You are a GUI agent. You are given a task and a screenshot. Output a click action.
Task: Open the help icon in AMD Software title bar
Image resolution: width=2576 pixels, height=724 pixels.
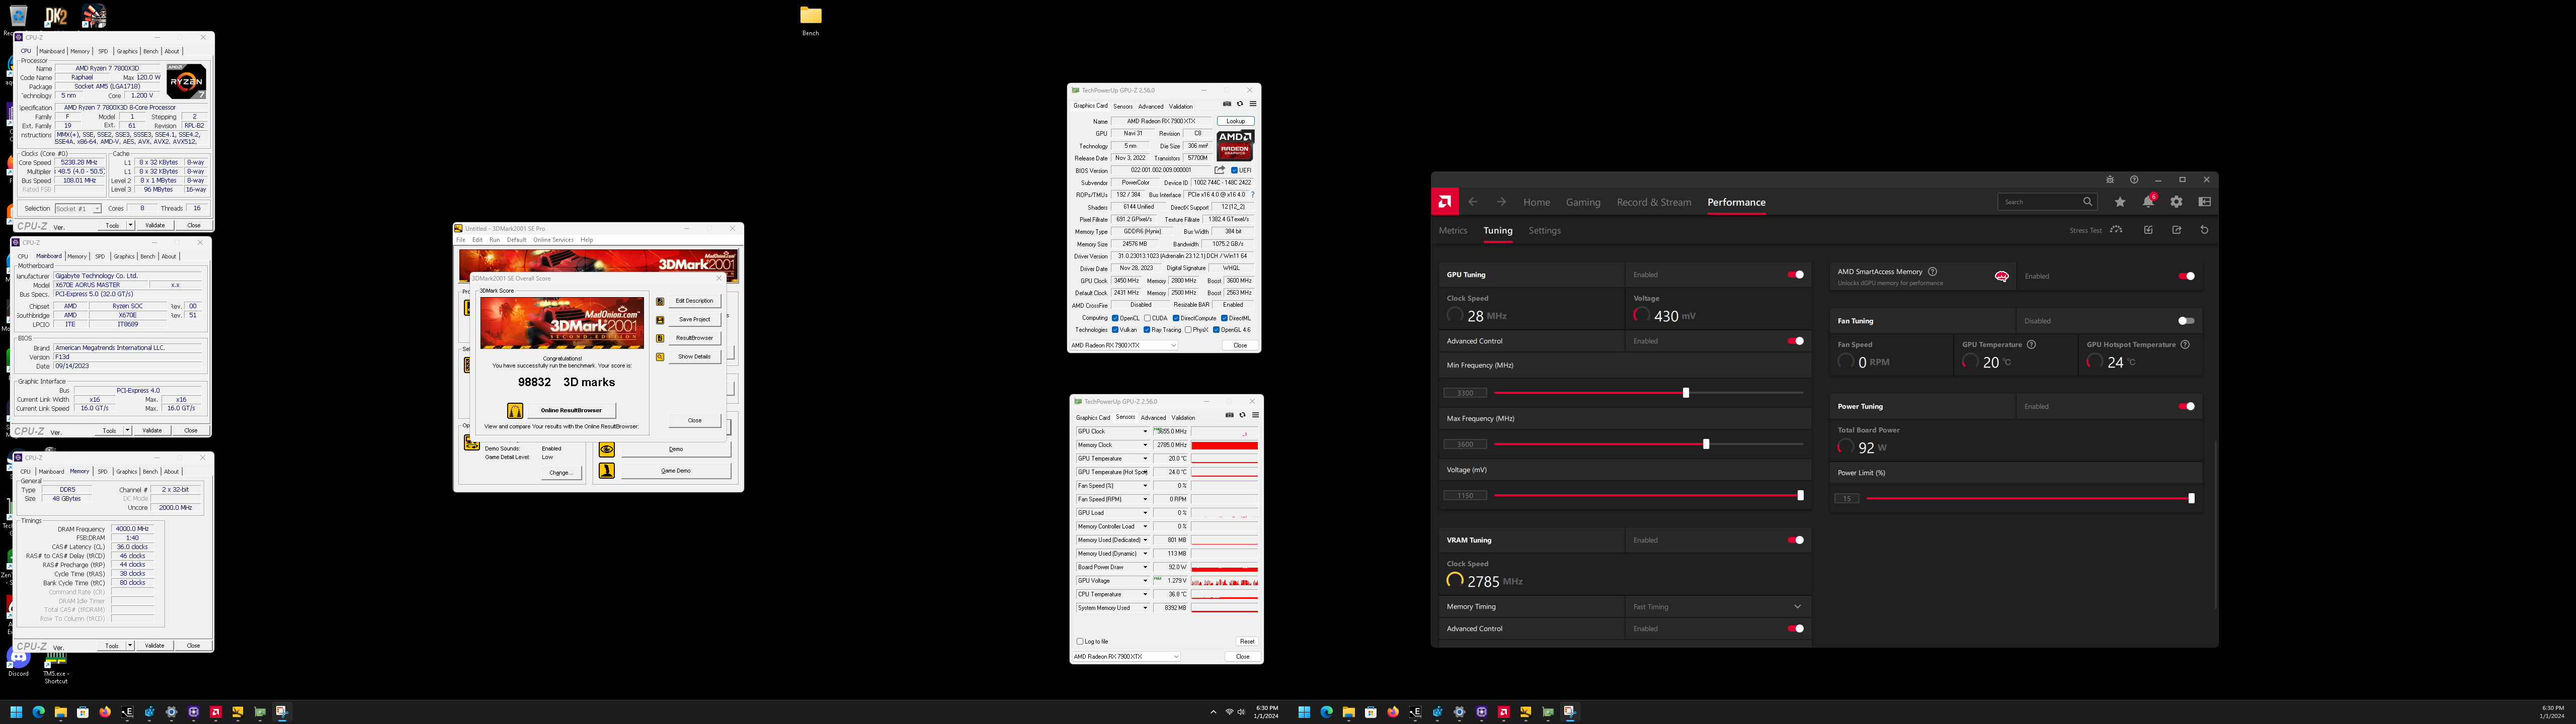coord(2134,180)
